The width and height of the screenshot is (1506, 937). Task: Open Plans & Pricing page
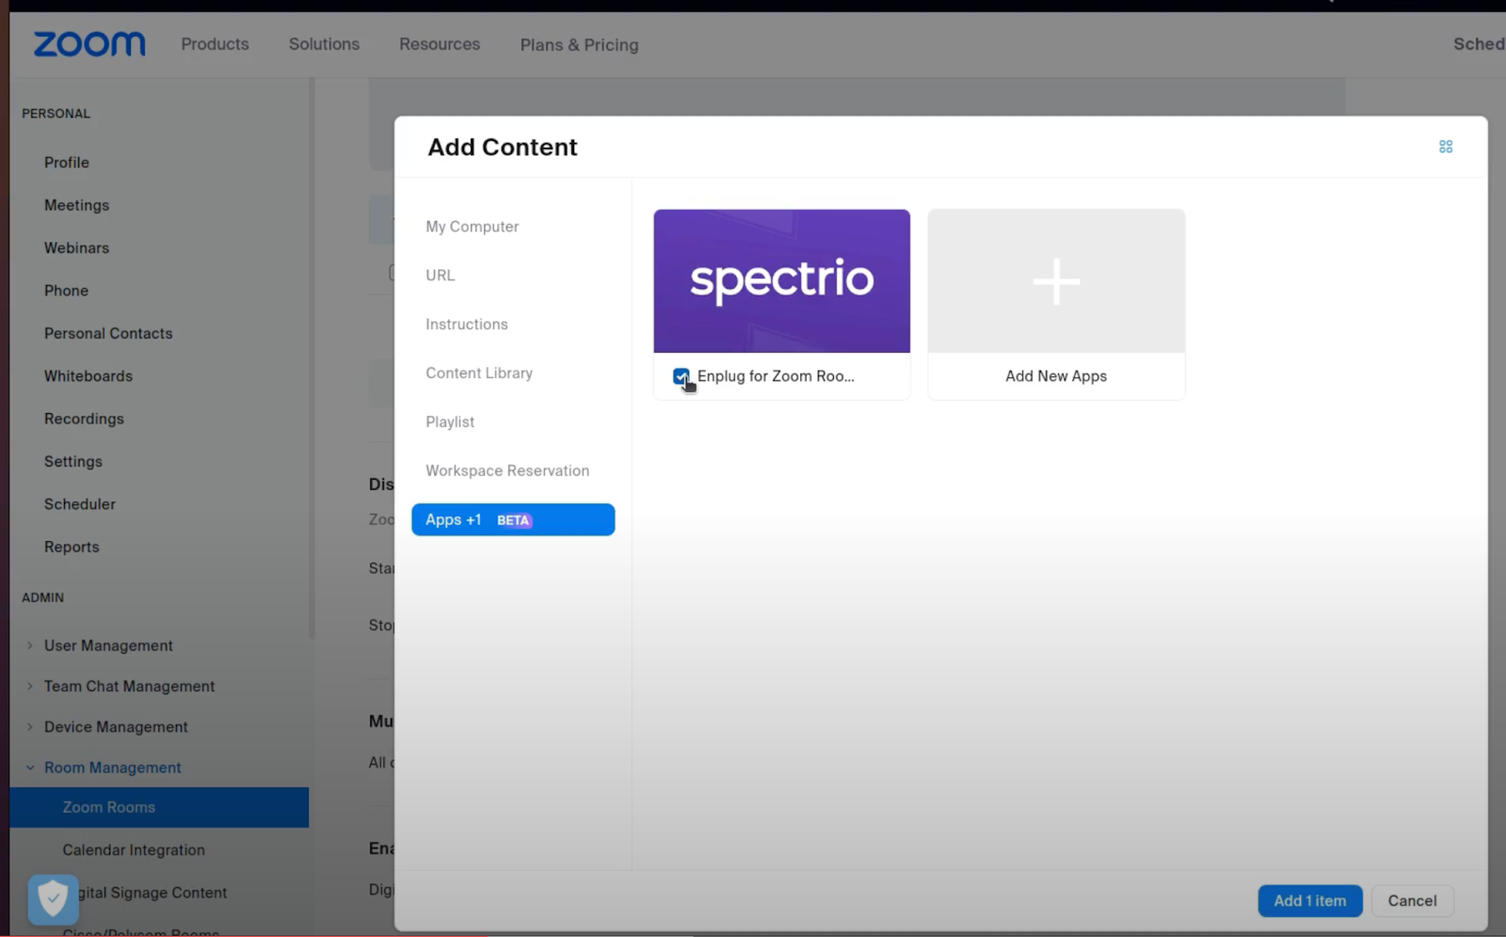(579, 45)
